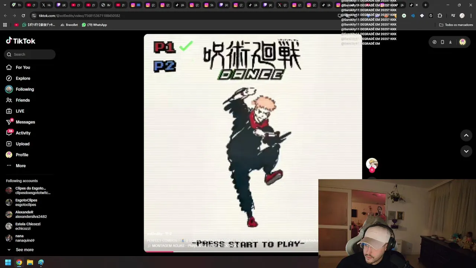The width and height of the screenshot is (476, 268).
Task: Open Estela Chicozzi account
Action: coord(23,226)
